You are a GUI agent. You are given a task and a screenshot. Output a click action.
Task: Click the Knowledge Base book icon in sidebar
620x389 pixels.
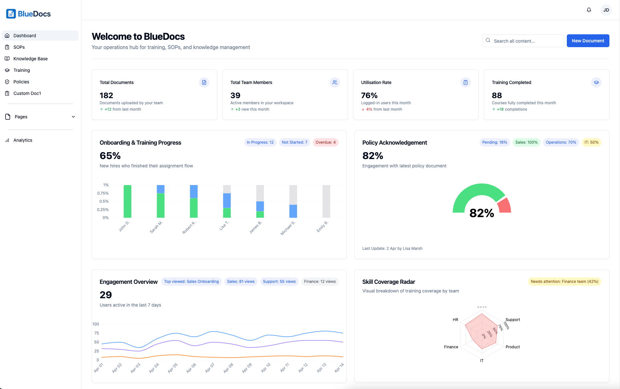[7, 59]
